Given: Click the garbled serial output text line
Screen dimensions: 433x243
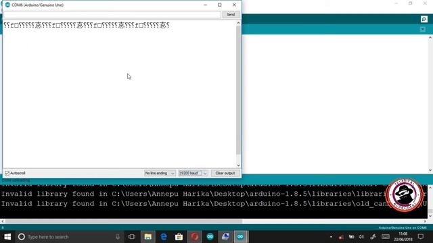Looking at the screenshot, I should pyautogui.click(x=87, y=26).
